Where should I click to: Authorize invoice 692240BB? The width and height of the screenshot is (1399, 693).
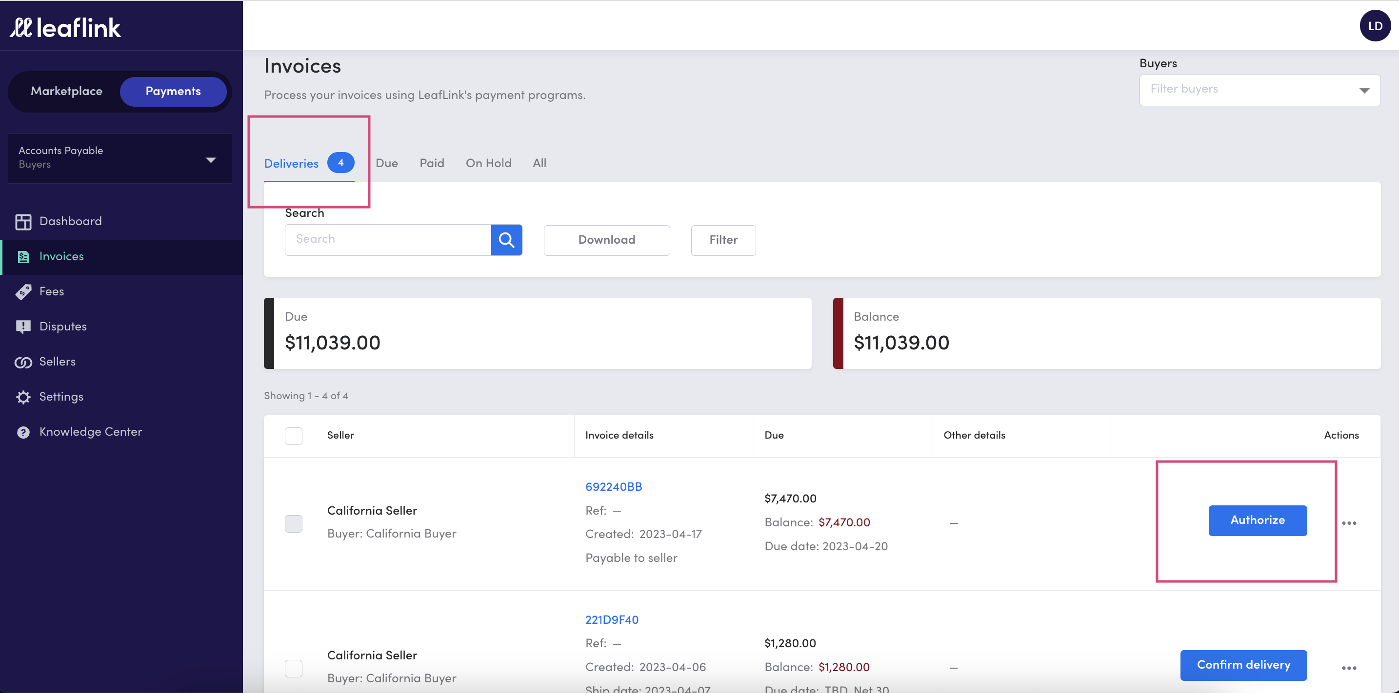pos(1257,520)
